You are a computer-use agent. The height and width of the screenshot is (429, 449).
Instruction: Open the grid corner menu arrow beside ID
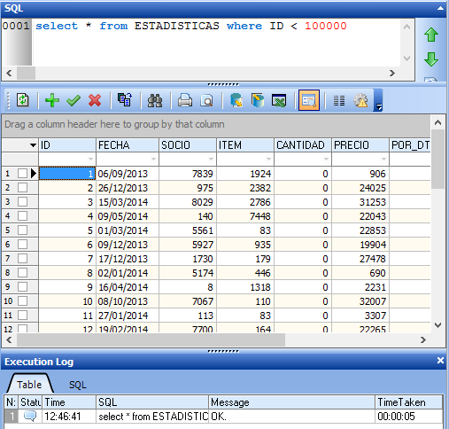[x=33, y=145]
